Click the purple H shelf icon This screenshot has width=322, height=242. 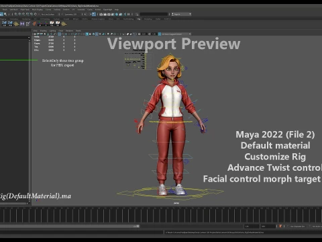(x=22, y=24)
